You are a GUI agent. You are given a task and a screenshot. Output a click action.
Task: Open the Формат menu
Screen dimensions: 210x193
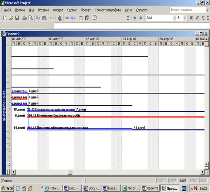click(x=58, y=10)
